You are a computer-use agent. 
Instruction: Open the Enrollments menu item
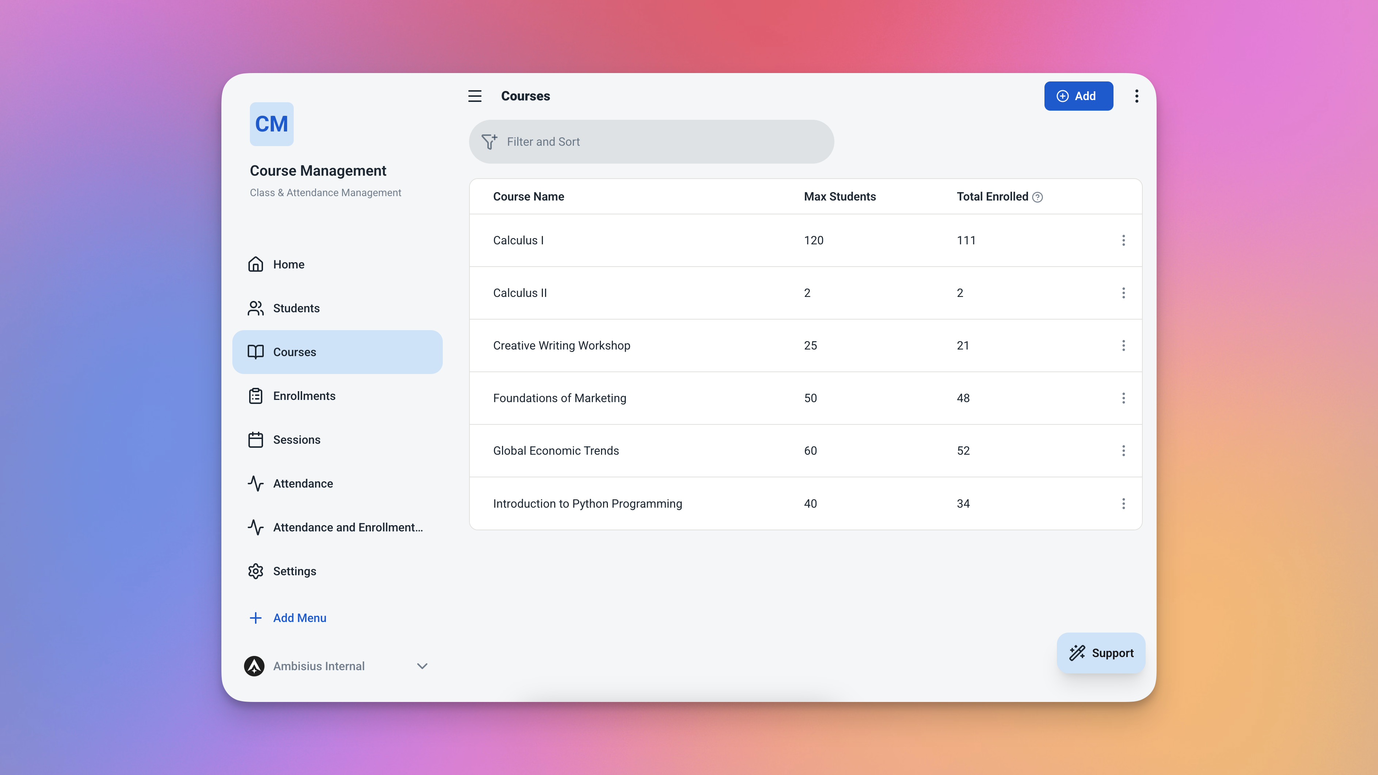pyautogui.click(x=304, y=396)
